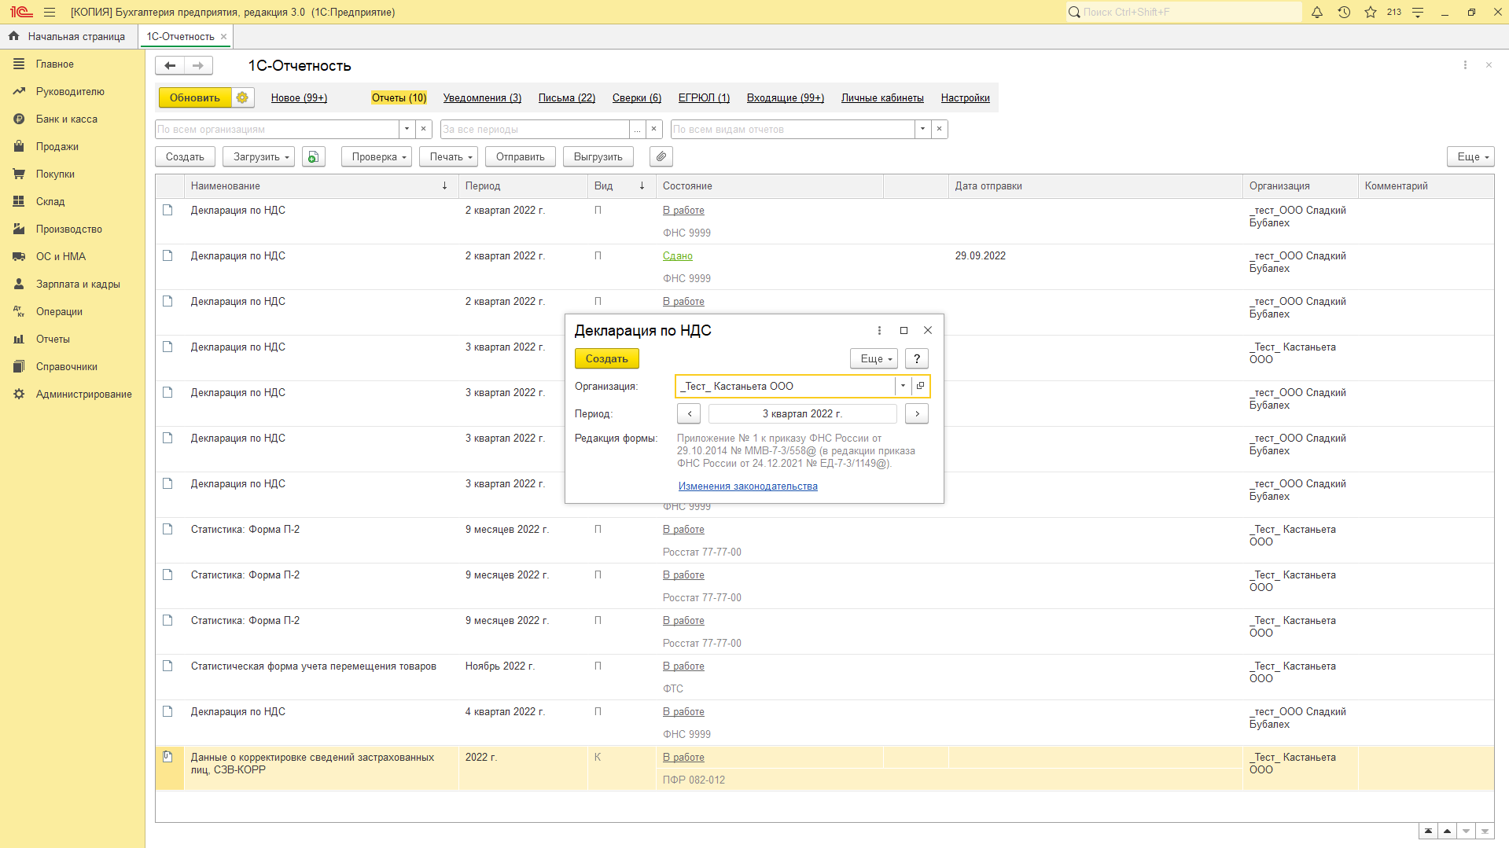The image size is (1509, 848).
Task: Go to previous period in dialog
Action: (x=689, y=413)
